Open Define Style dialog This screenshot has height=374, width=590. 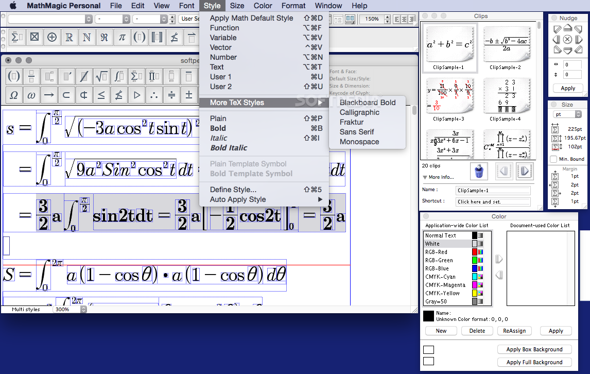coord(264,190)
